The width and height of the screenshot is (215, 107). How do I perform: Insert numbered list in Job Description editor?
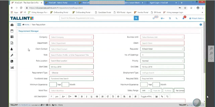[102, 96]
